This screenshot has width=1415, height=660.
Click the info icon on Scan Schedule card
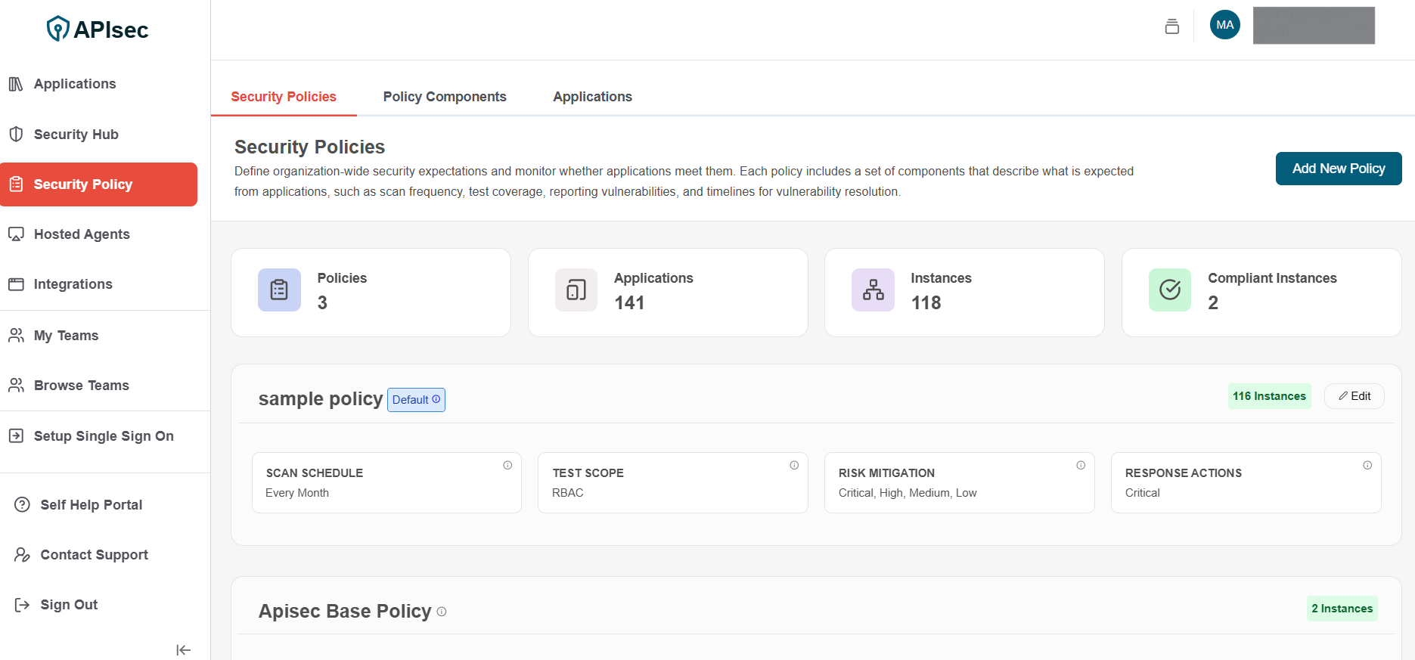(x=507, y=466)
